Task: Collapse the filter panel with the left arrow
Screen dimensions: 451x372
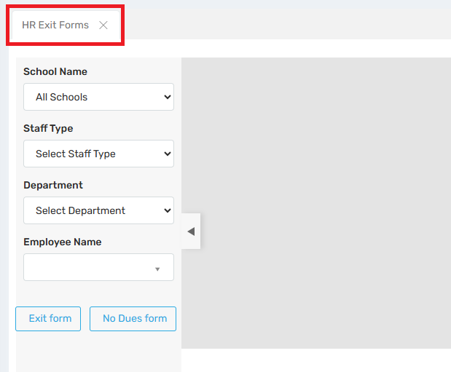Action: click(191, 231)
